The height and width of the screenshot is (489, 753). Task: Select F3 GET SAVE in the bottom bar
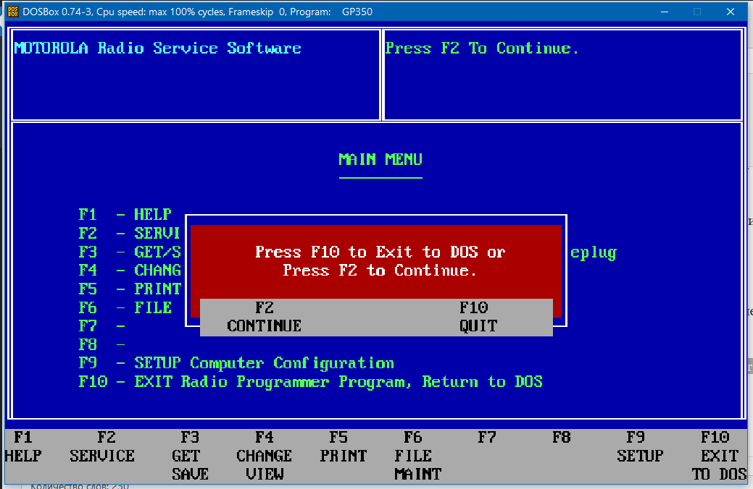click(x=190, y=456)
